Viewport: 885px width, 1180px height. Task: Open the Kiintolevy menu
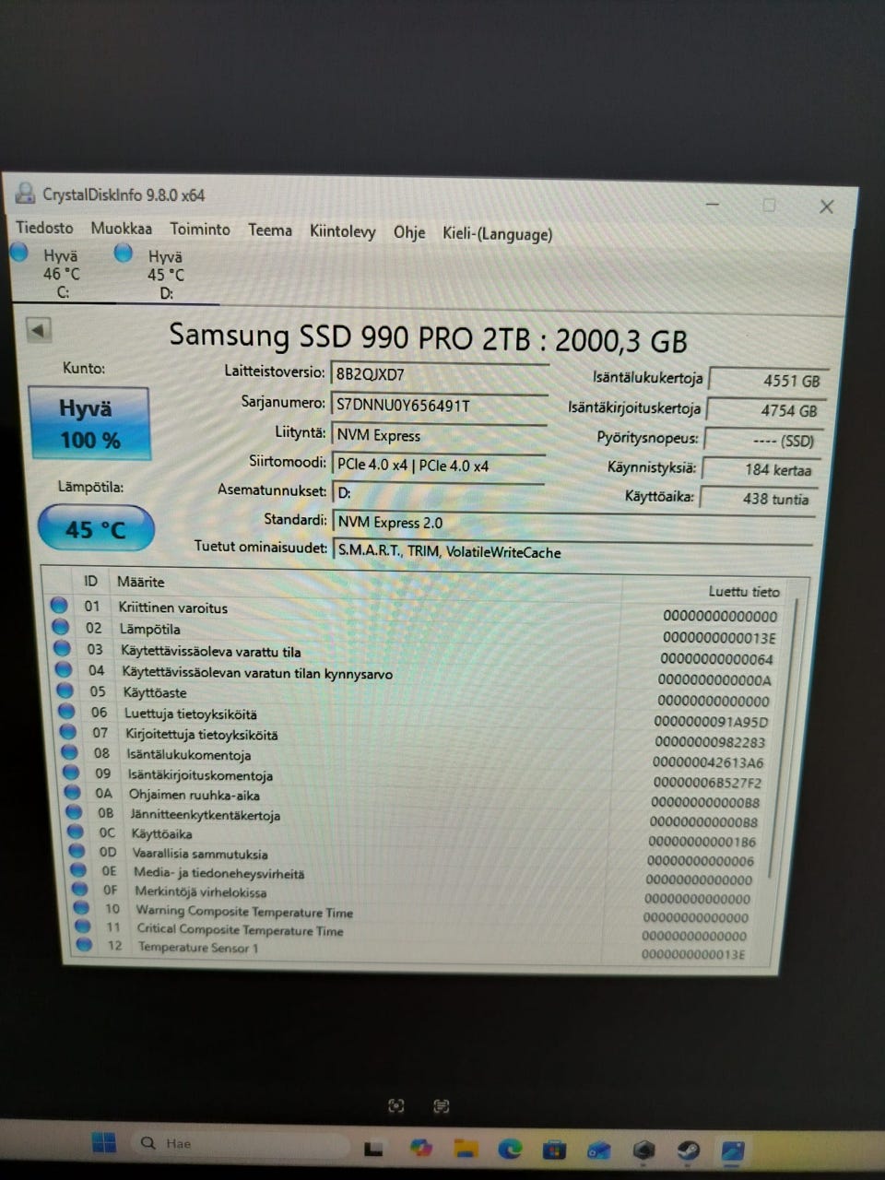pos(342,231)
